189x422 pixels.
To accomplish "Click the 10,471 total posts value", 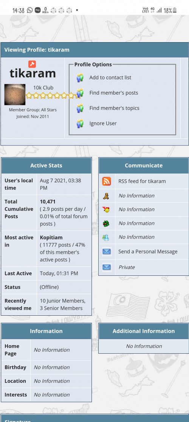I will [x=48, y=202].
